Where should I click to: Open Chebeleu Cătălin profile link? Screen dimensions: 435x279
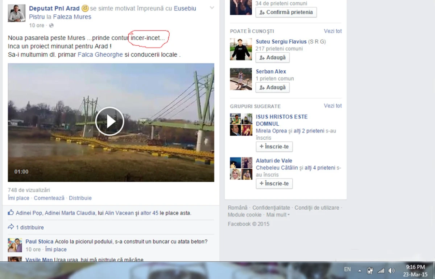point(277,168)
